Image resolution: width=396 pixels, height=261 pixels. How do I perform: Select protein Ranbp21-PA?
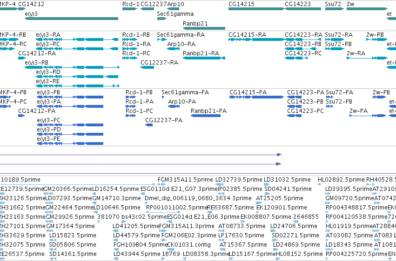click(x=206, y=116)
